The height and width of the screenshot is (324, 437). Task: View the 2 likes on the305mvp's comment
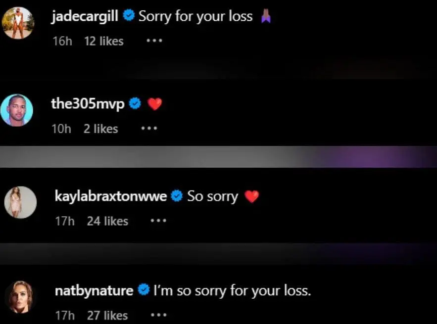coord(101,129)
